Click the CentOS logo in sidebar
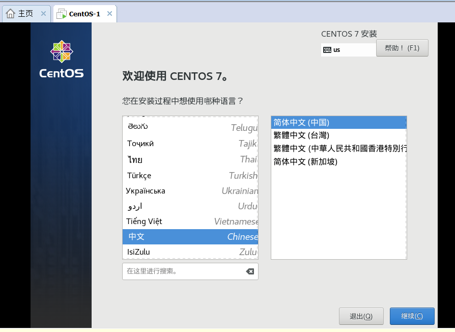455x332 pixels. 62,59
